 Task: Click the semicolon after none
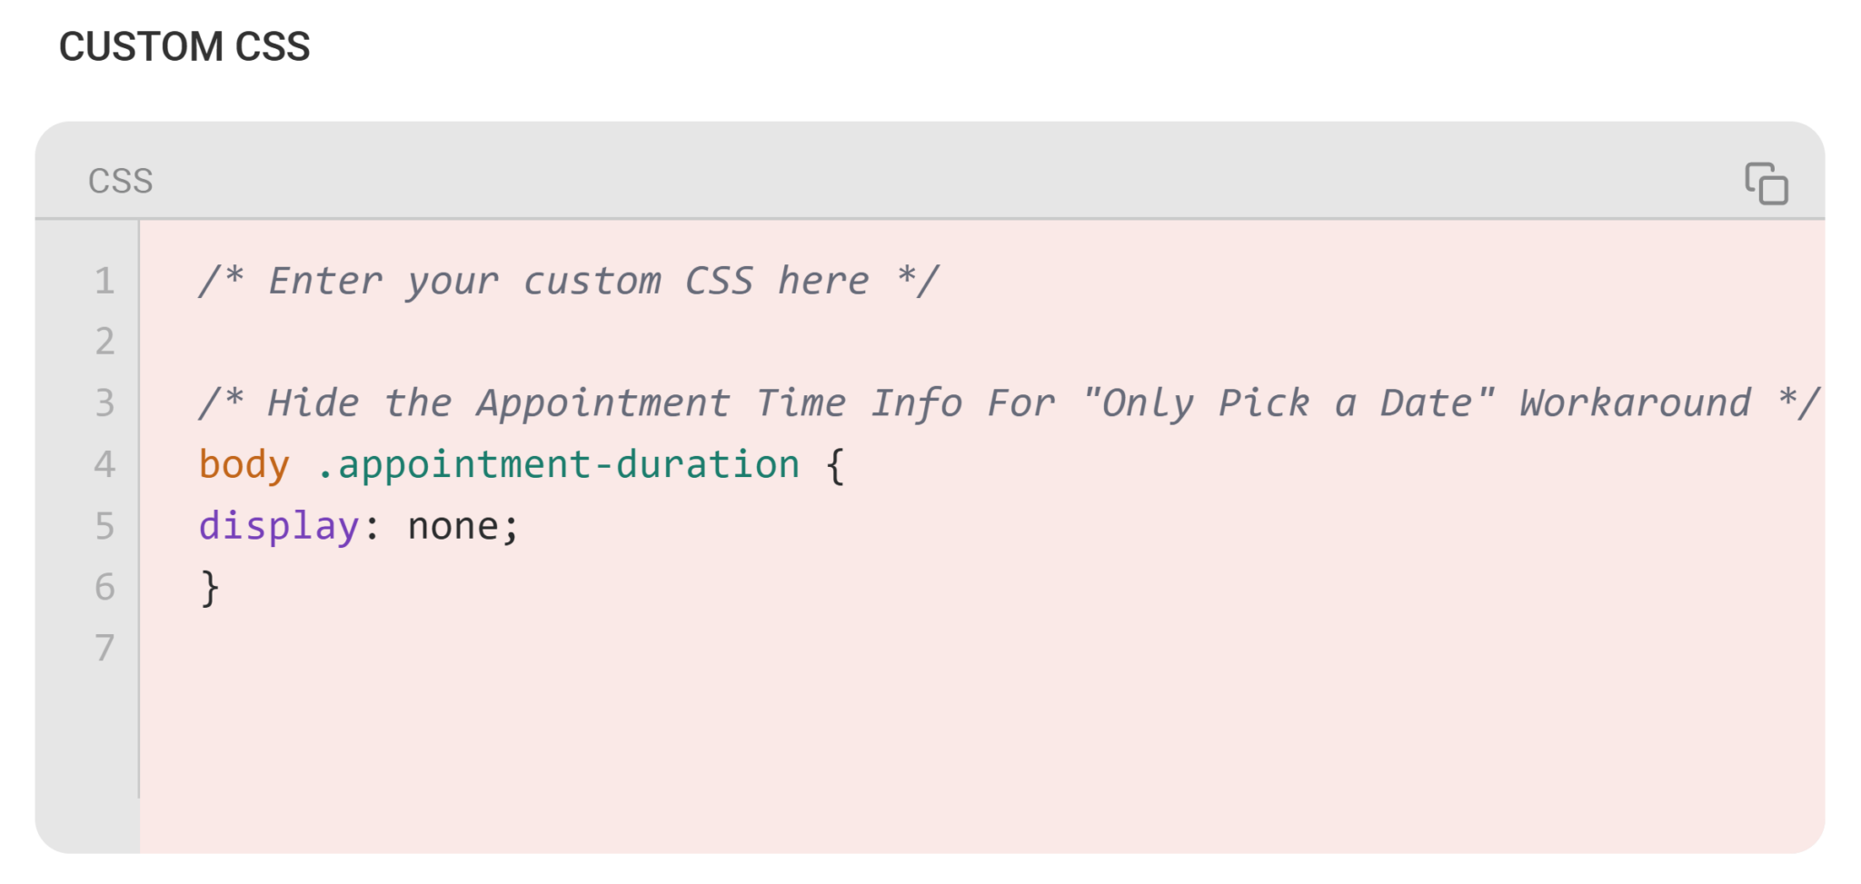point(509,527)
